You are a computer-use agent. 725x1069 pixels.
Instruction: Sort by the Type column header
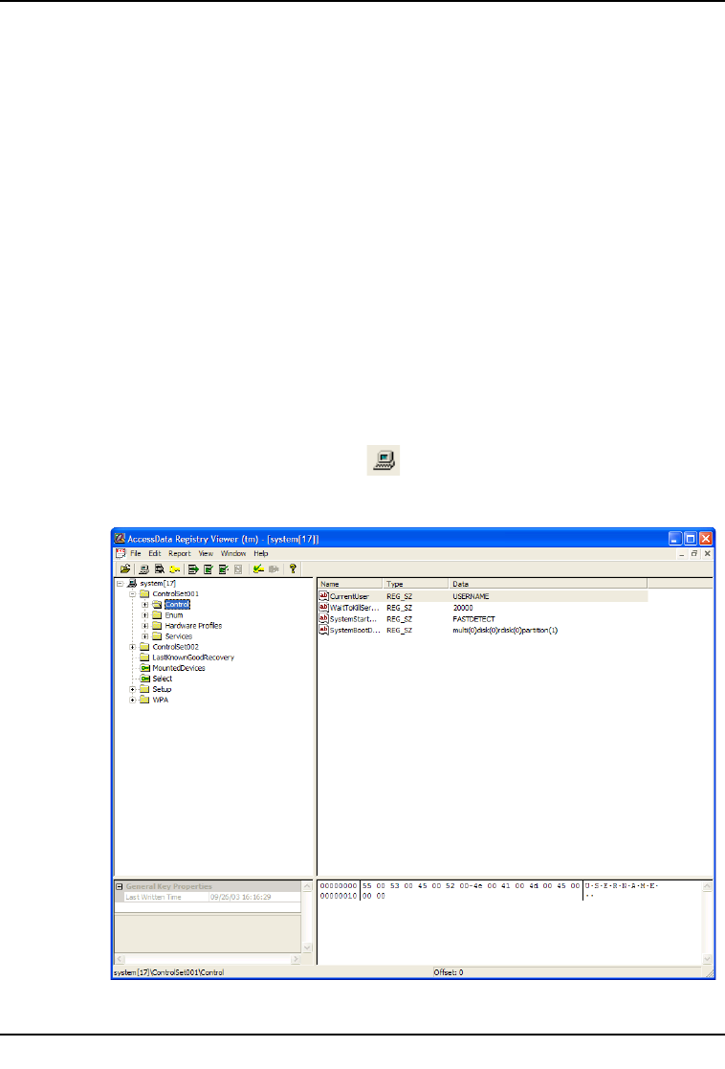416,585
